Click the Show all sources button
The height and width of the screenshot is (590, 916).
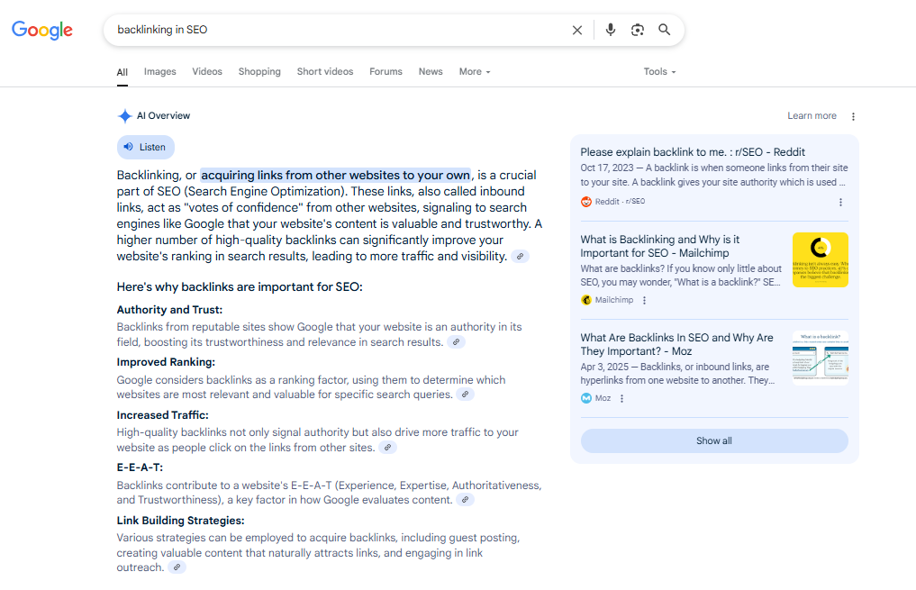click(x=714, y=440)
